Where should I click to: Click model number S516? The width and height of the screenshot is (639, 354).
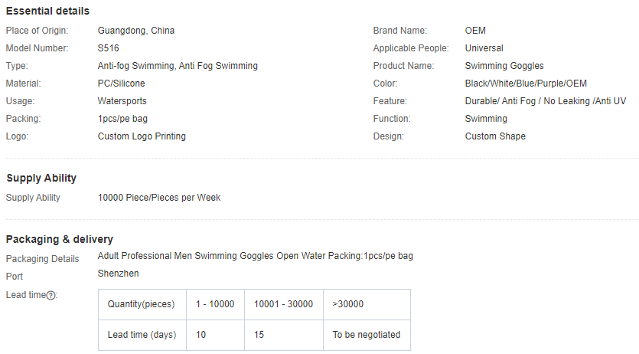click(x=109, y=48)
